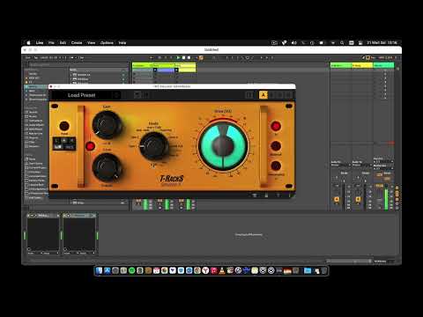Click the first icon right of Load Preset
423x317 pixels.
click(x=137, y=95)
